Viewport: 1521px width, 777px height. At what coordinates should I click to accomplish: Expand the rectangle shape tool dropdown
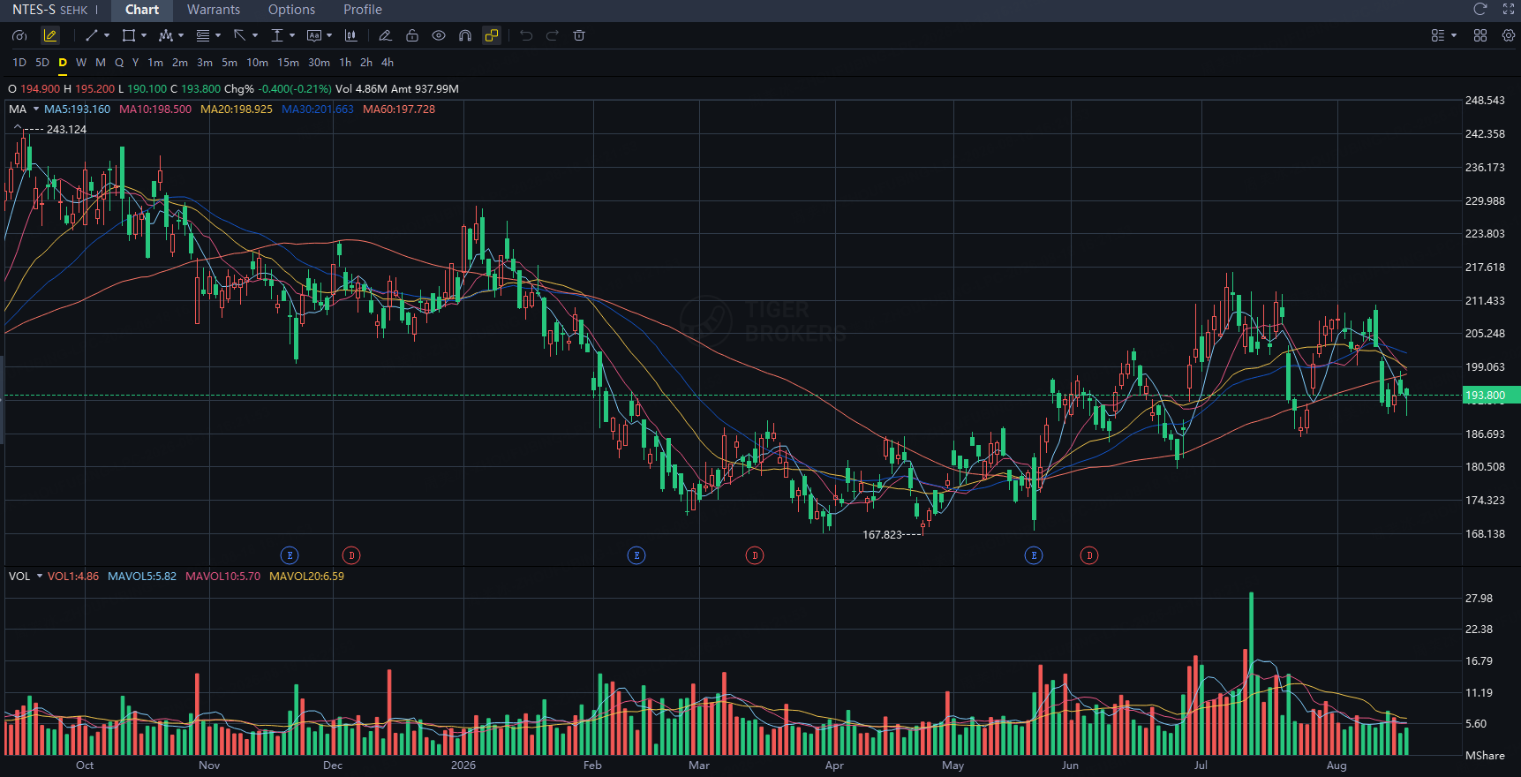[x=144, y=35]
